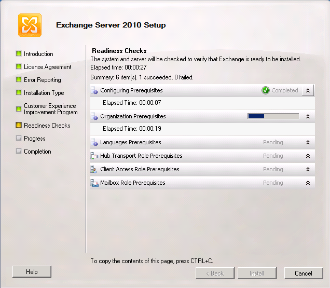The image size is (330, 288).
Task: Toggle the Mailbox Role Prerequisites chevron
Action: [308, 183]
